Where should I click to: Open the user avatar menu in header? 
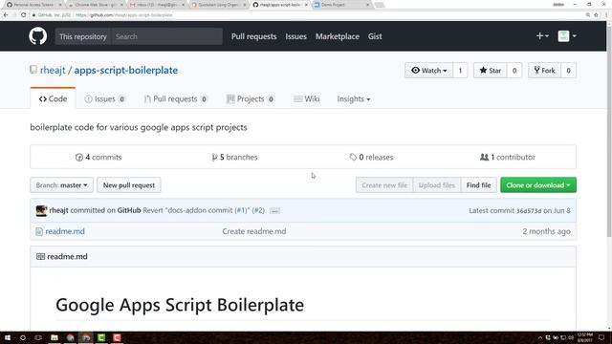point(567,36)
